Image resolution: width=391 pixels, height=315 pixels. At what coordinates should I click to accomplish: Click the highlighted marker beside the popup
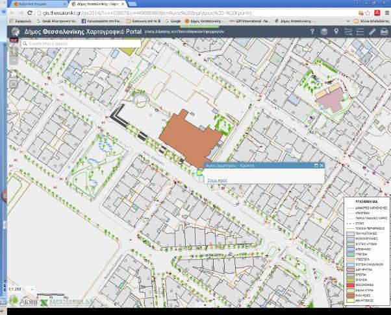(x=199, y=172)
